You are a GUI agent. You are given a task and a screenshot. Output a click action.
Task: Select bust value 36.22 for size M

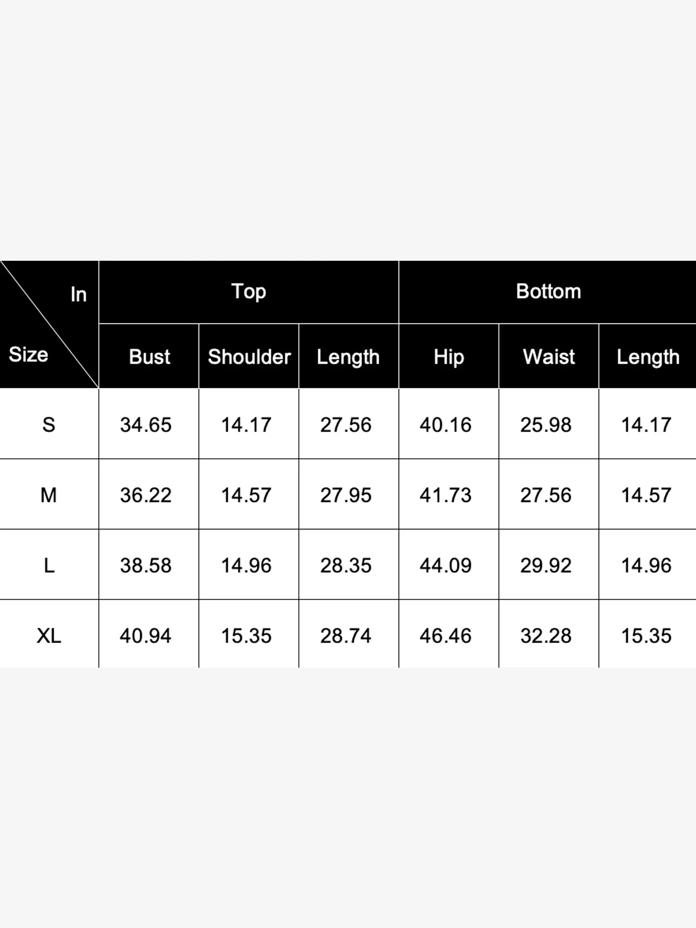(146, 495)
